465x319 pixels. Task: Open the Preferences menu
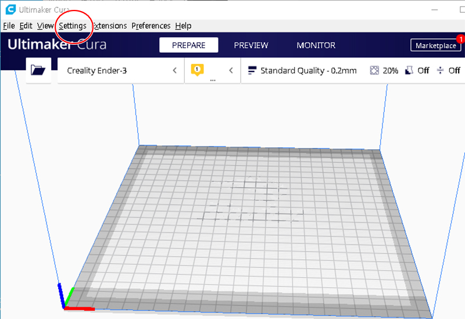coord(151,26)
